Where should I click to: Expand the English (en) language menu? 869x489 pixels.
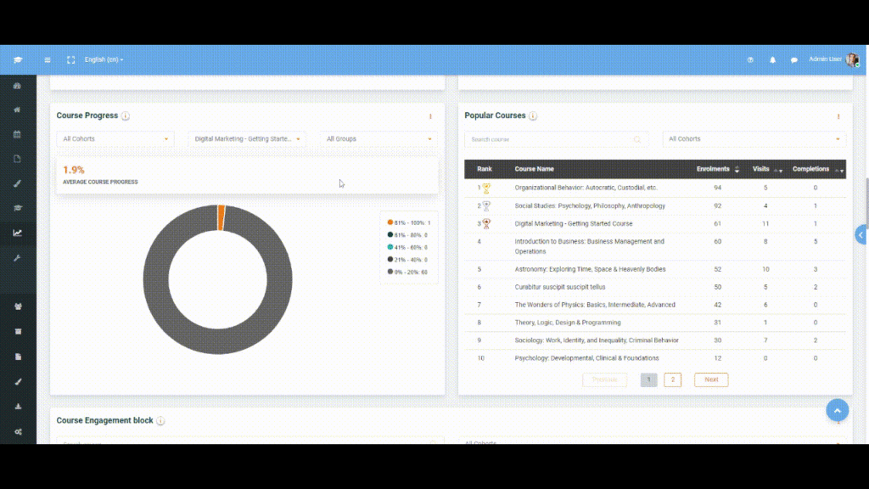(104, 60)
